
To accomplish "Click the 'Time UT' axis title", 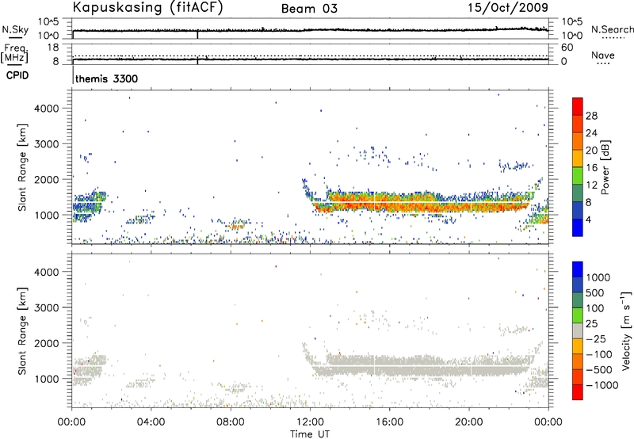I will click(x=310, y=434).
